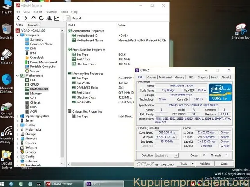Select Sensor in the Computer tree

(34, 71)
